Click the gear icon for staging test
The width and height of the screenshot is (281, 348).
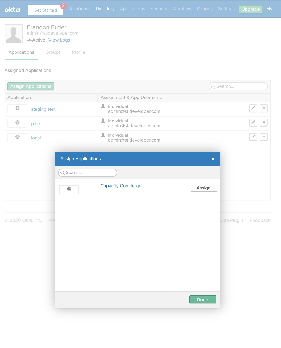pyautogui.click(x=17, y=108)
